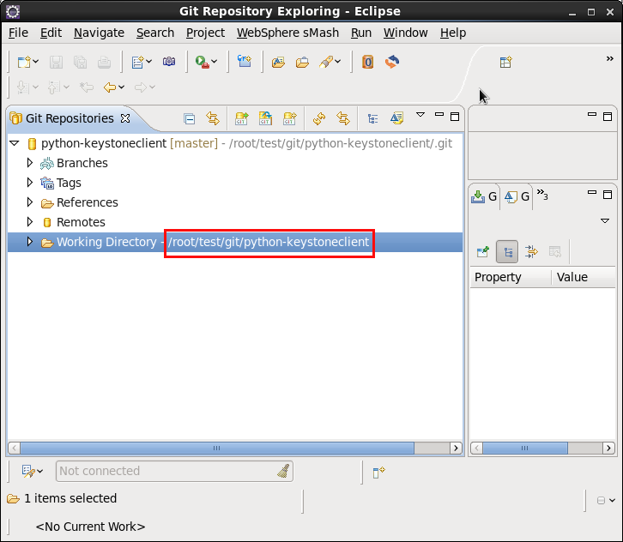Viewport: 623px width, 542px height.
Task: Click the Refresh icon in Git Repositories
Action: [x=319, y=118]
